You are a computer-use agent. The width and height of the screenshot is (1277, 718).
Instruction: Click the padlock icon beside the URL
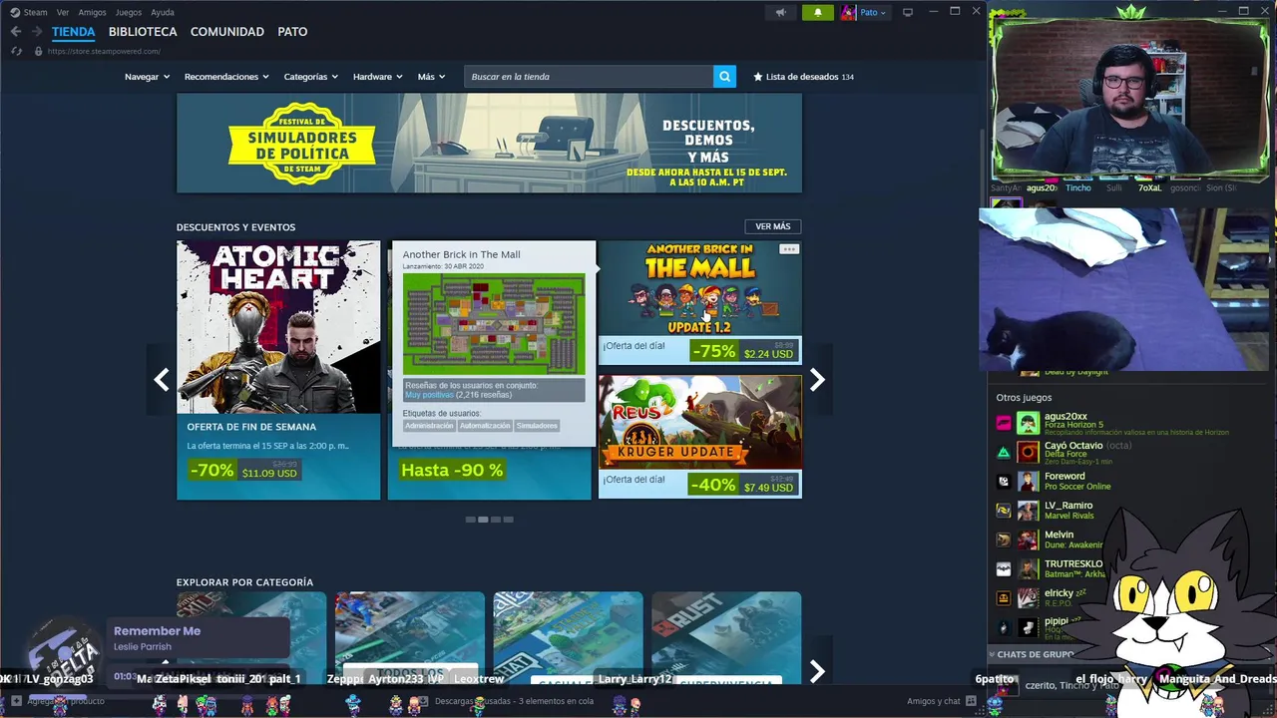pyautogui.click(x=38, y=51)
